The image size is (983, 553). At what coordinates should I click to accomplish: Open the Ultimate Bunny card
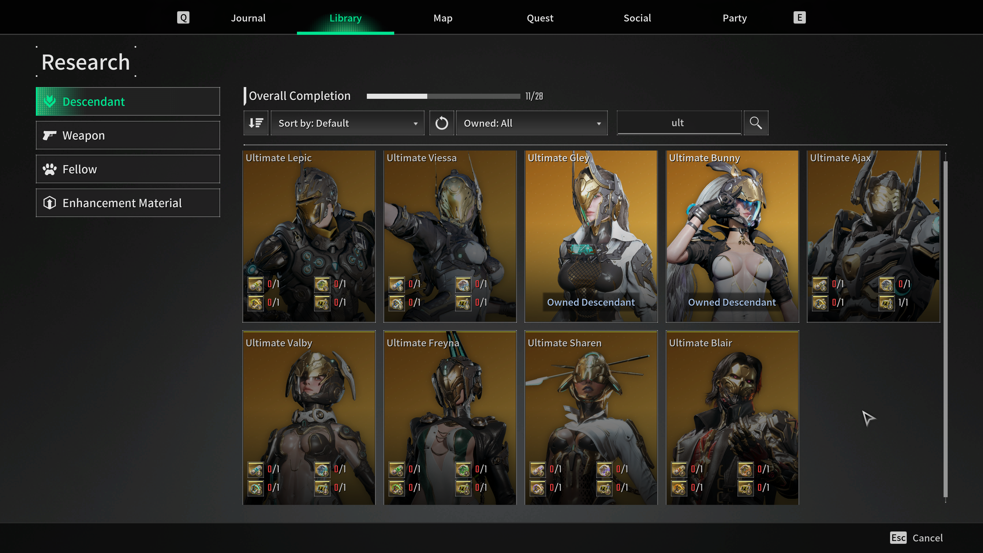(732, 236)
